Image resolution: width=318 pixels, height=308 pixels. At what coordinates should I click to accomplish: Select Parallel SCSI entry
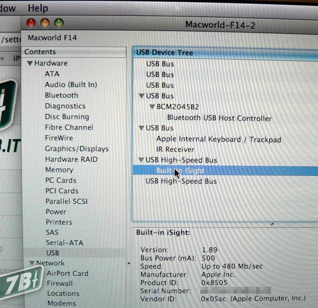(67, 201)
